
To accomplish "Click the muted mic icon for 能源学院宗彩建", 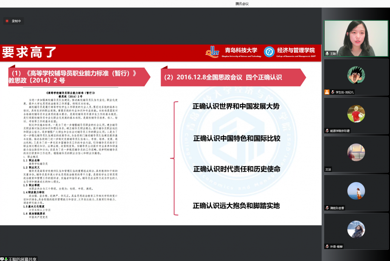I will 327,130.
